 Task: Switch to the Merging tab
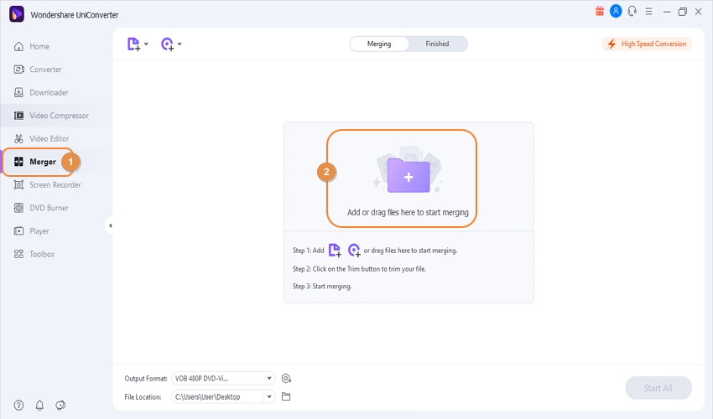point(379,44)
